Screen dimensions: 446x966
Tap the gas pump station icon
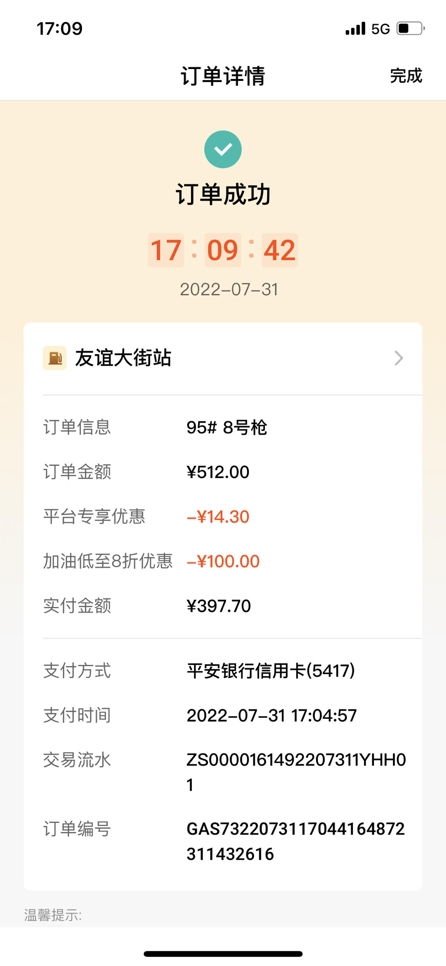55,358
